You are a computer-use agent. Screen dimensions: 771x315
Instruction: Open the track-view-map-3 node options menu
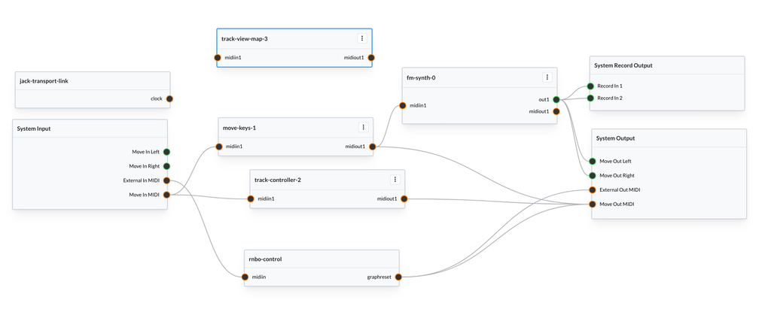tap(362, 38)
